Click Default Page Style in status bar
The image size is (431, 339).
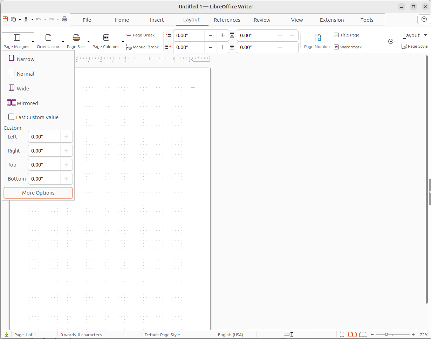(x=162, y=334)
